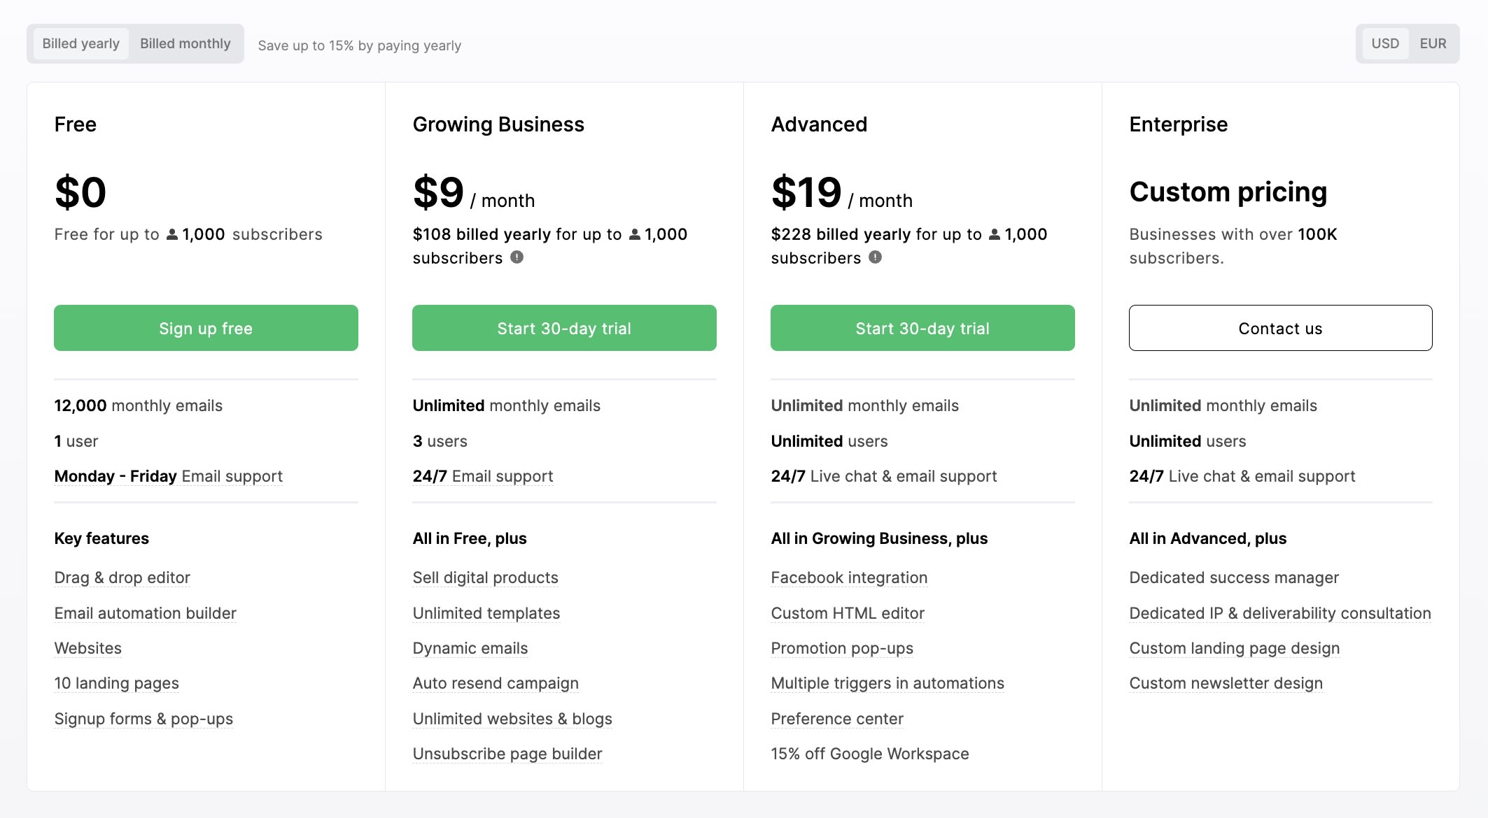The image size is (1488, 818).
Task: Click the Sign up free button
Action: [x=206, y=328]
